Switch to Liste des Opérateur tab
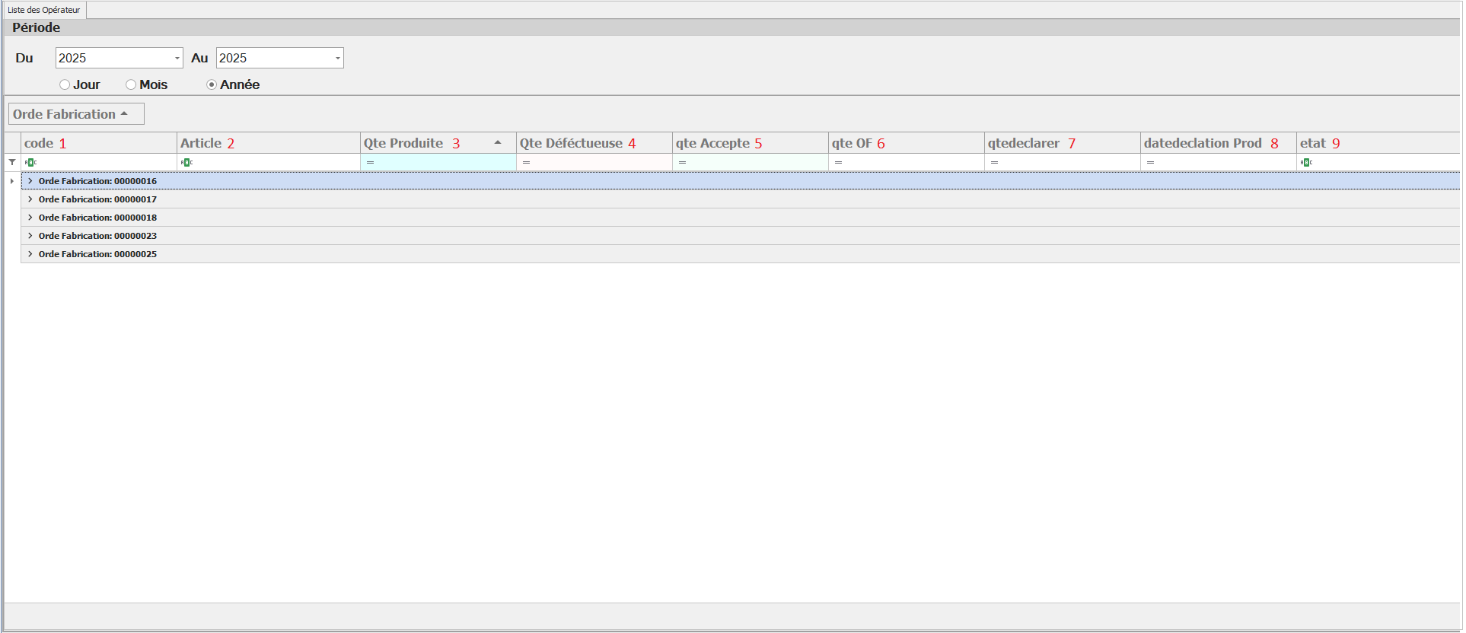Viewport: 1466px width, 633px height. pyautogui.click(x=44, y=10)
